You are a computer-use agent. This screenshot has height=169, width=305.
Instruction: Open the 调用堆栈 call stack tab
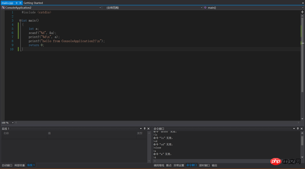159,165
